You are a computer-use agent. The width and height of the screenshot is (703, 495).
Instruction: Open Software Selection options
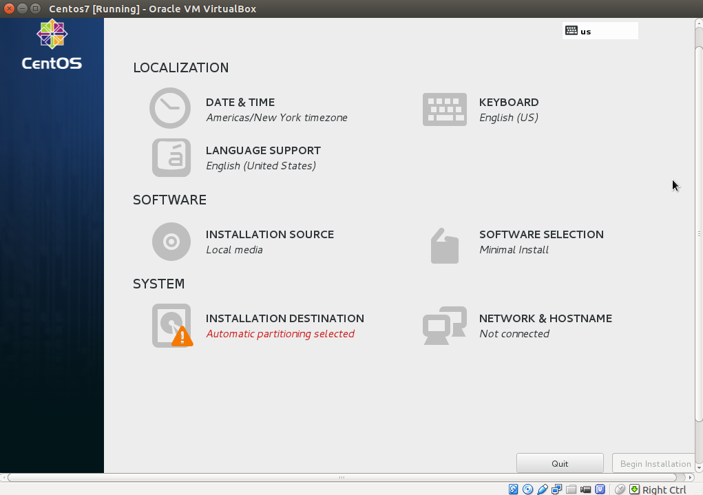[541, 241]
